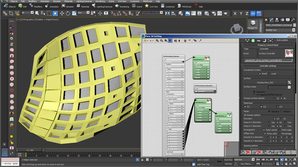Viewport: 298px width, 167px height.
Task: Select the Bind to Space Warp icon
Action: 17,13
